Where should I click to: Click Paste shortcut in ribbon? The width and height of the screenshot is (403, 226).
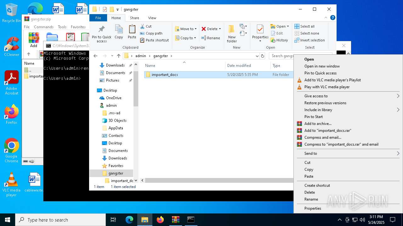click(x=154, y=40)
